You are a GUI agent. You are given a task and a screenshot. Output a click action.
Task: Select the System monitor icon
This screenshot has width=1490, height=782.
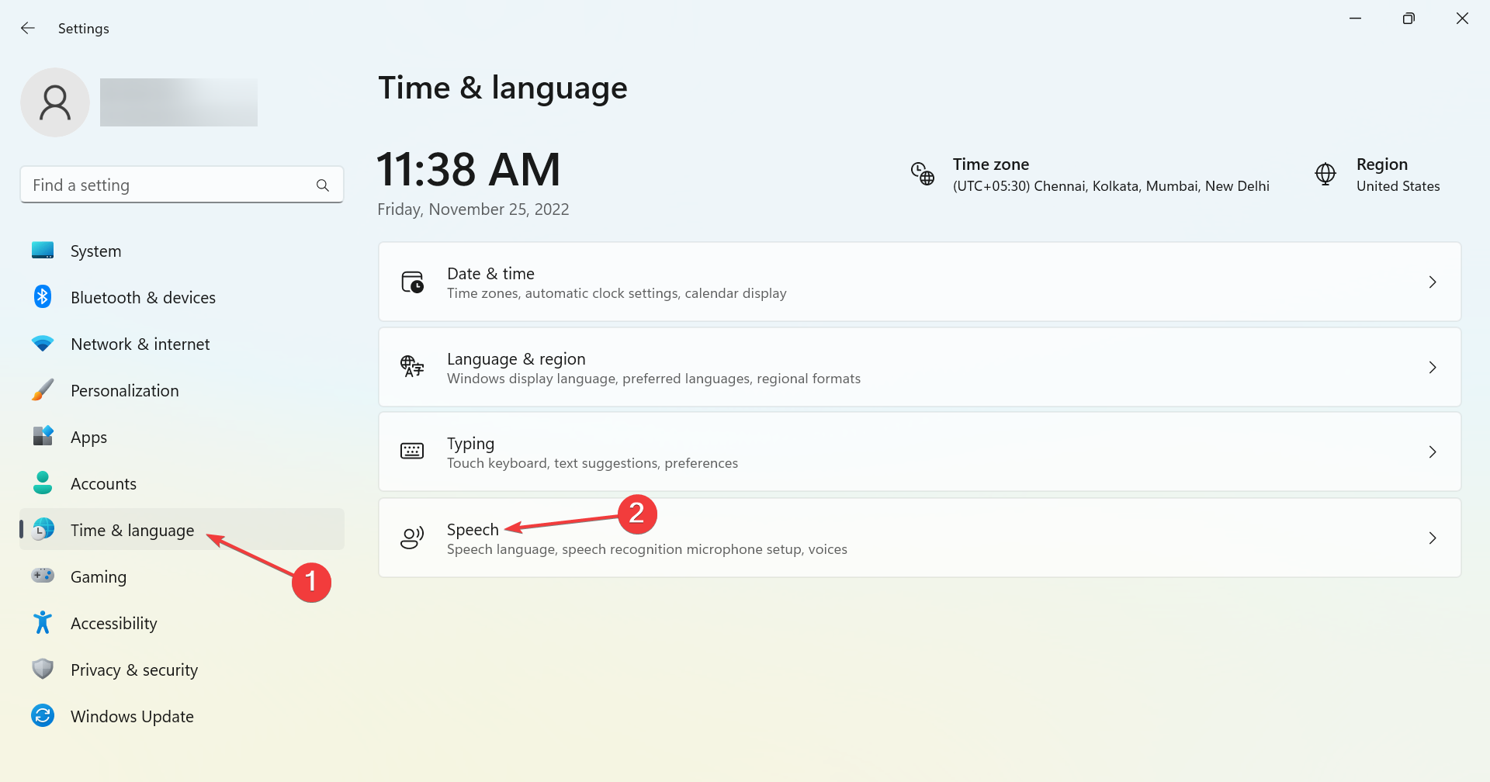pyautogui.click(x=43, y=251)
